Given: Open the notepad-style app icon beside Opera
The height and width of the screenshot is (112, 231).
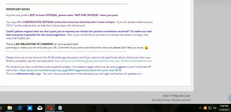Looking at the screenshot, I should [60, 108].
